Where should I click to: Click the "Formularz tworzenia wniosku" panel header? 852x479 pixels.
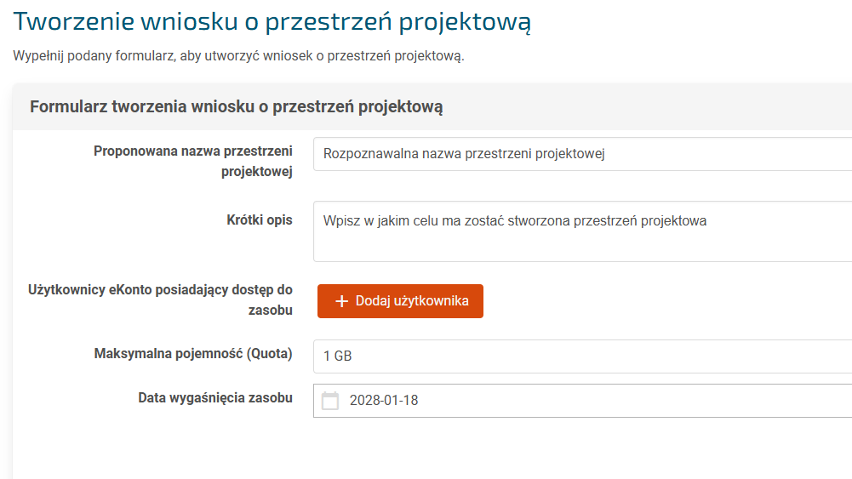237,107
